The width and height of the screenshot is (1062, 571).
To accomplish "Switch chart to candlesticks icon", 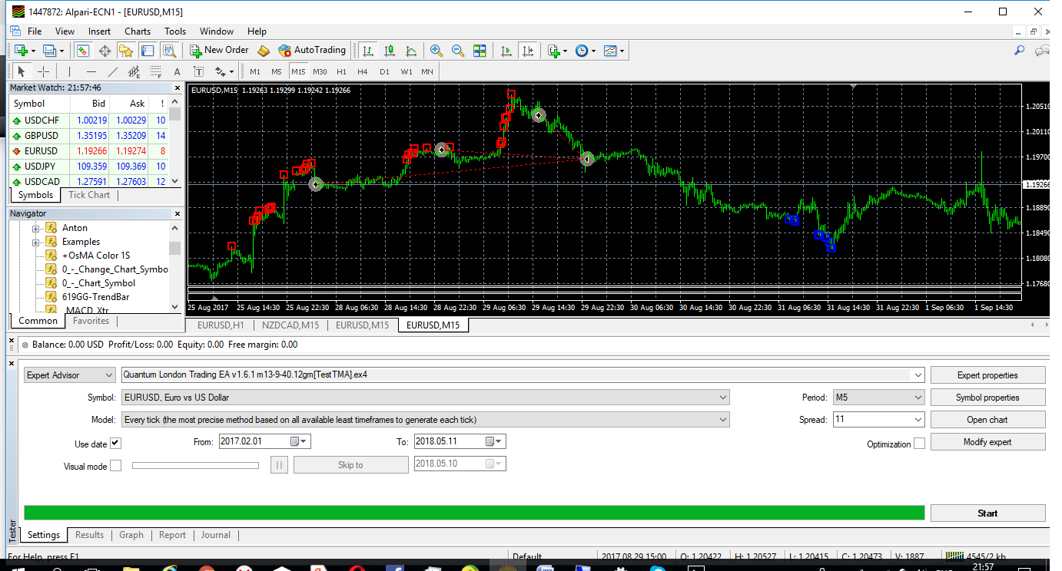I will pos(390,51).
